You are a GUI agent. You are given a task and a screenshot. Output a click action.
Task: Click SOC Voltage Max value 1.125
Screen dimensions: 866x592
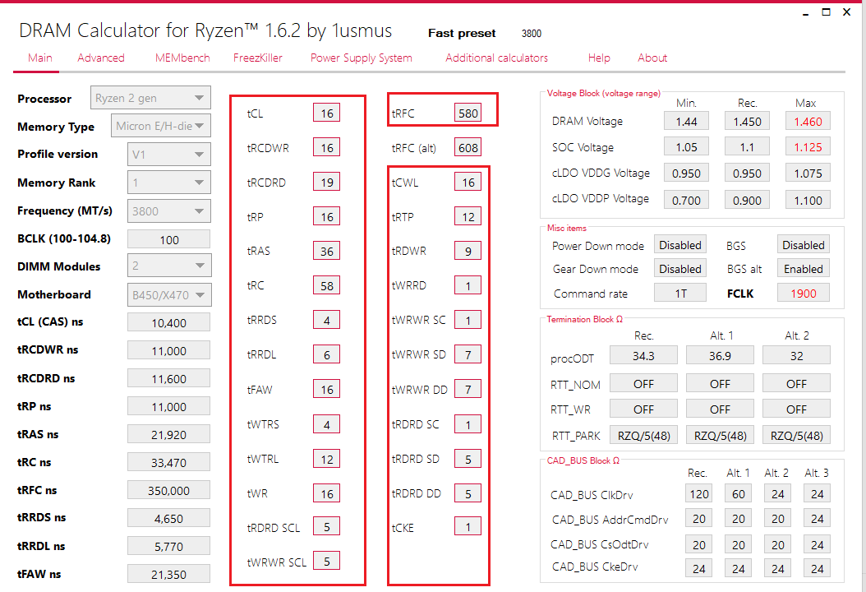[x=808, y=147]
